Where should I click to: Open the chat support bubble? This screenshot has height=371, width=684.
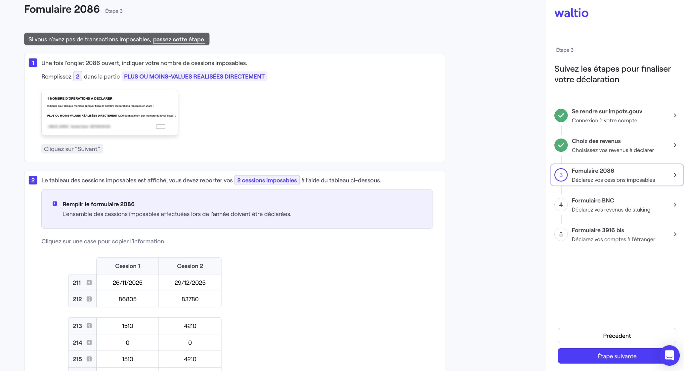(669, 355)
